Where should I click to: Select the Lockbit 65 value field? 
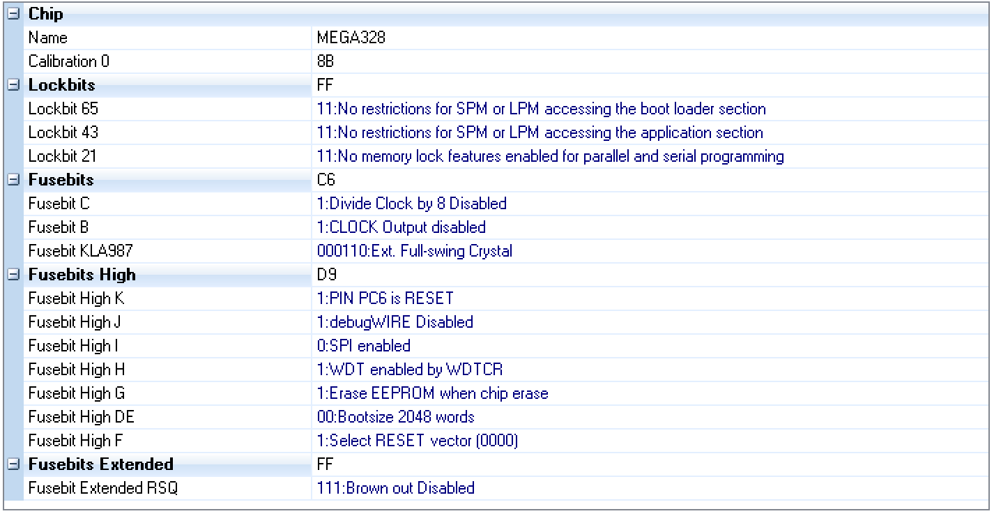click(541, 109)
